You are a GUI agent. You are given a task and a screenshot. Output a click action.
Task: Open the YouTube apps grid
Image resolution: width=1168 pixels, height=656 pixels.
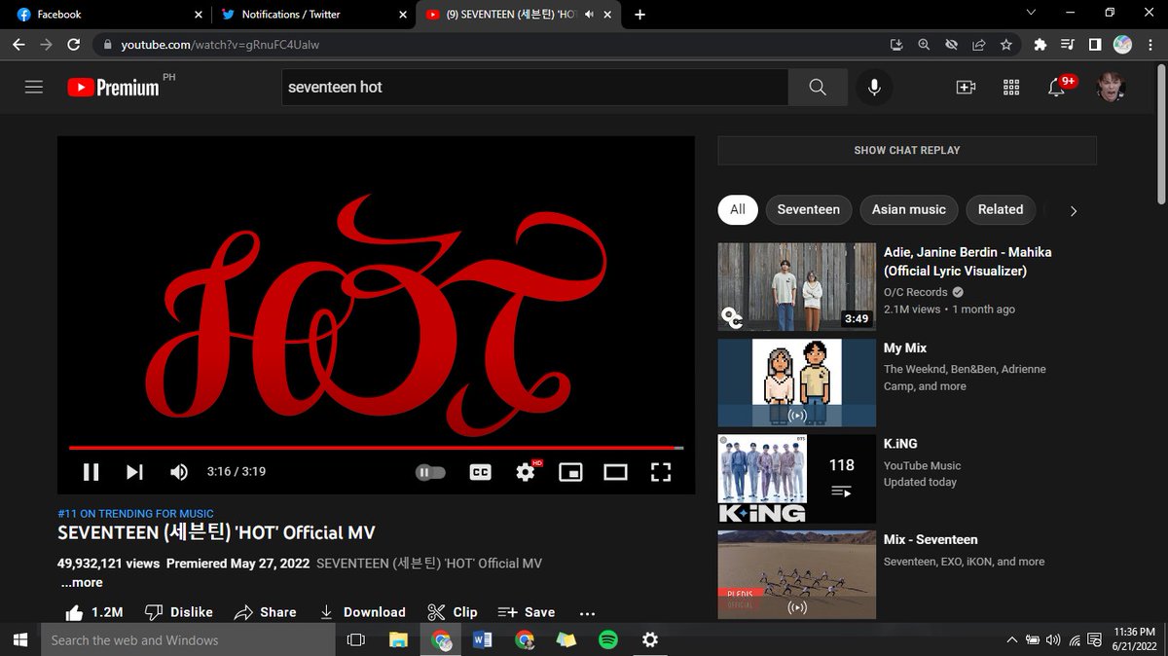(1010, 87)
